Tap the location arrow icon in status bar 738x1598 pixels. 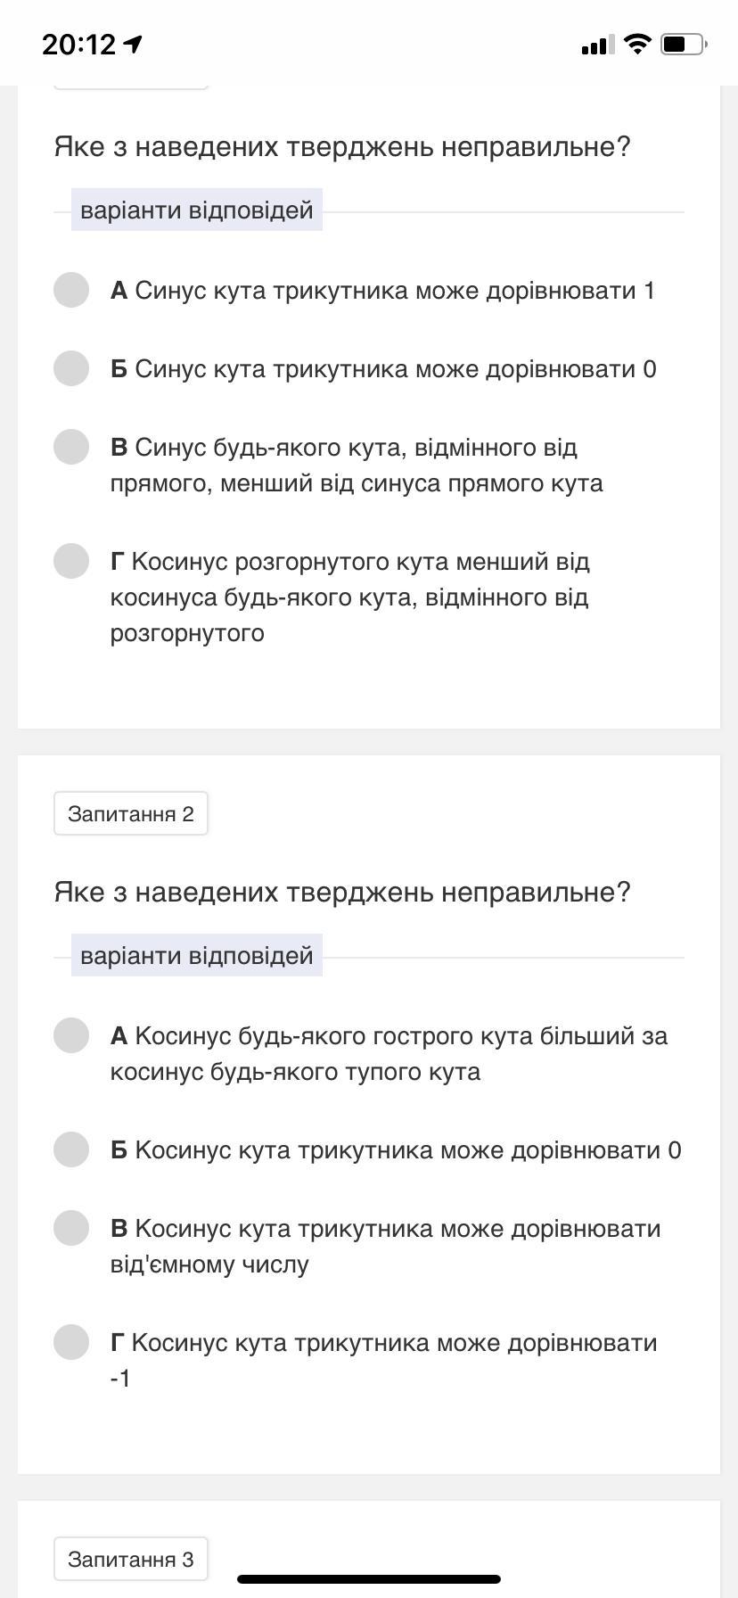tap(134, 44)
